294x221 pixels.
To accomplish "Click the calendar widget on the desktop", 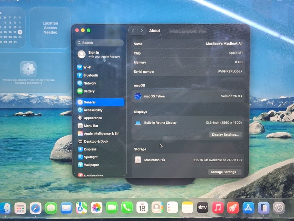I will coord(12,28).
